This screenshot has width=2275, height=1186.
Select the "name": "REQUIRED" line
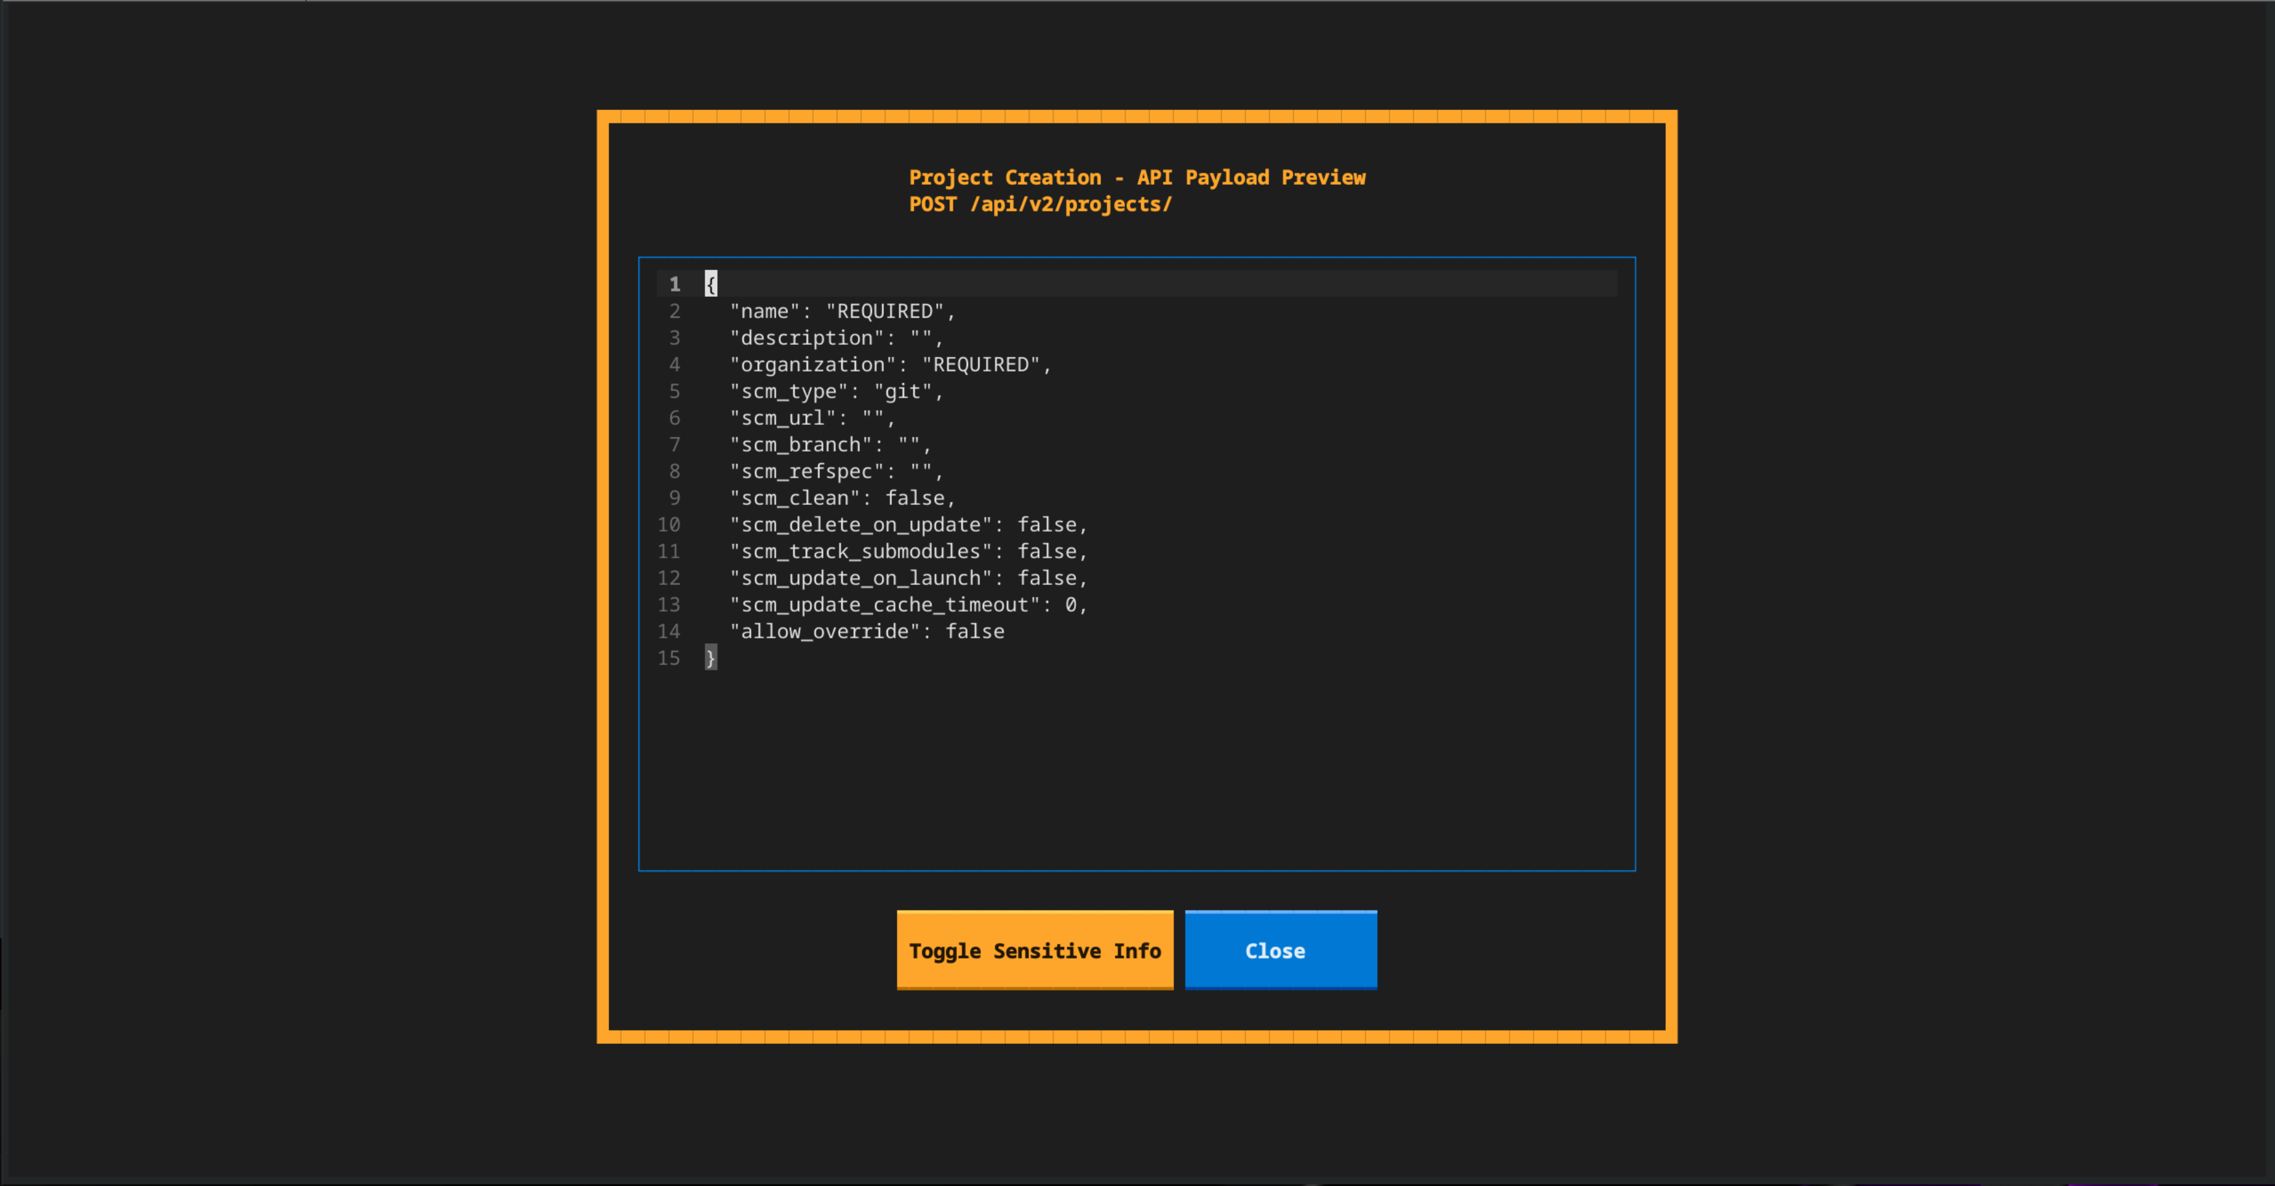[843, 311]
